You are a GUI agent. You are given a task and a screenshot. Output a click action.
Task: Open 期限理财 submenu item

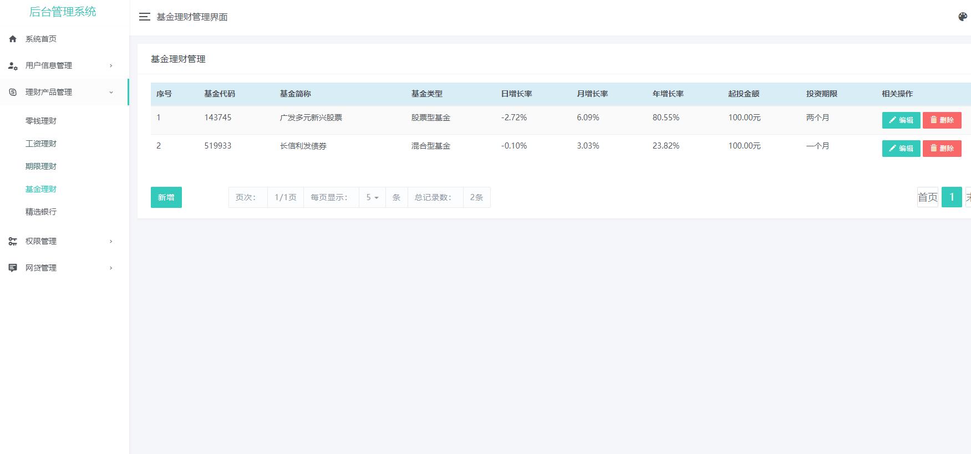click(x=41, y=166)
